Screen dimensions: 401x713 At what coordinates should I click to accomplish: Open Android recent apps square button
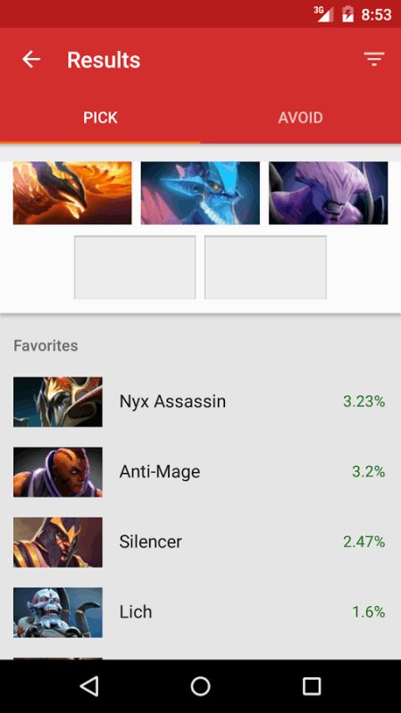tap(312, 685)
